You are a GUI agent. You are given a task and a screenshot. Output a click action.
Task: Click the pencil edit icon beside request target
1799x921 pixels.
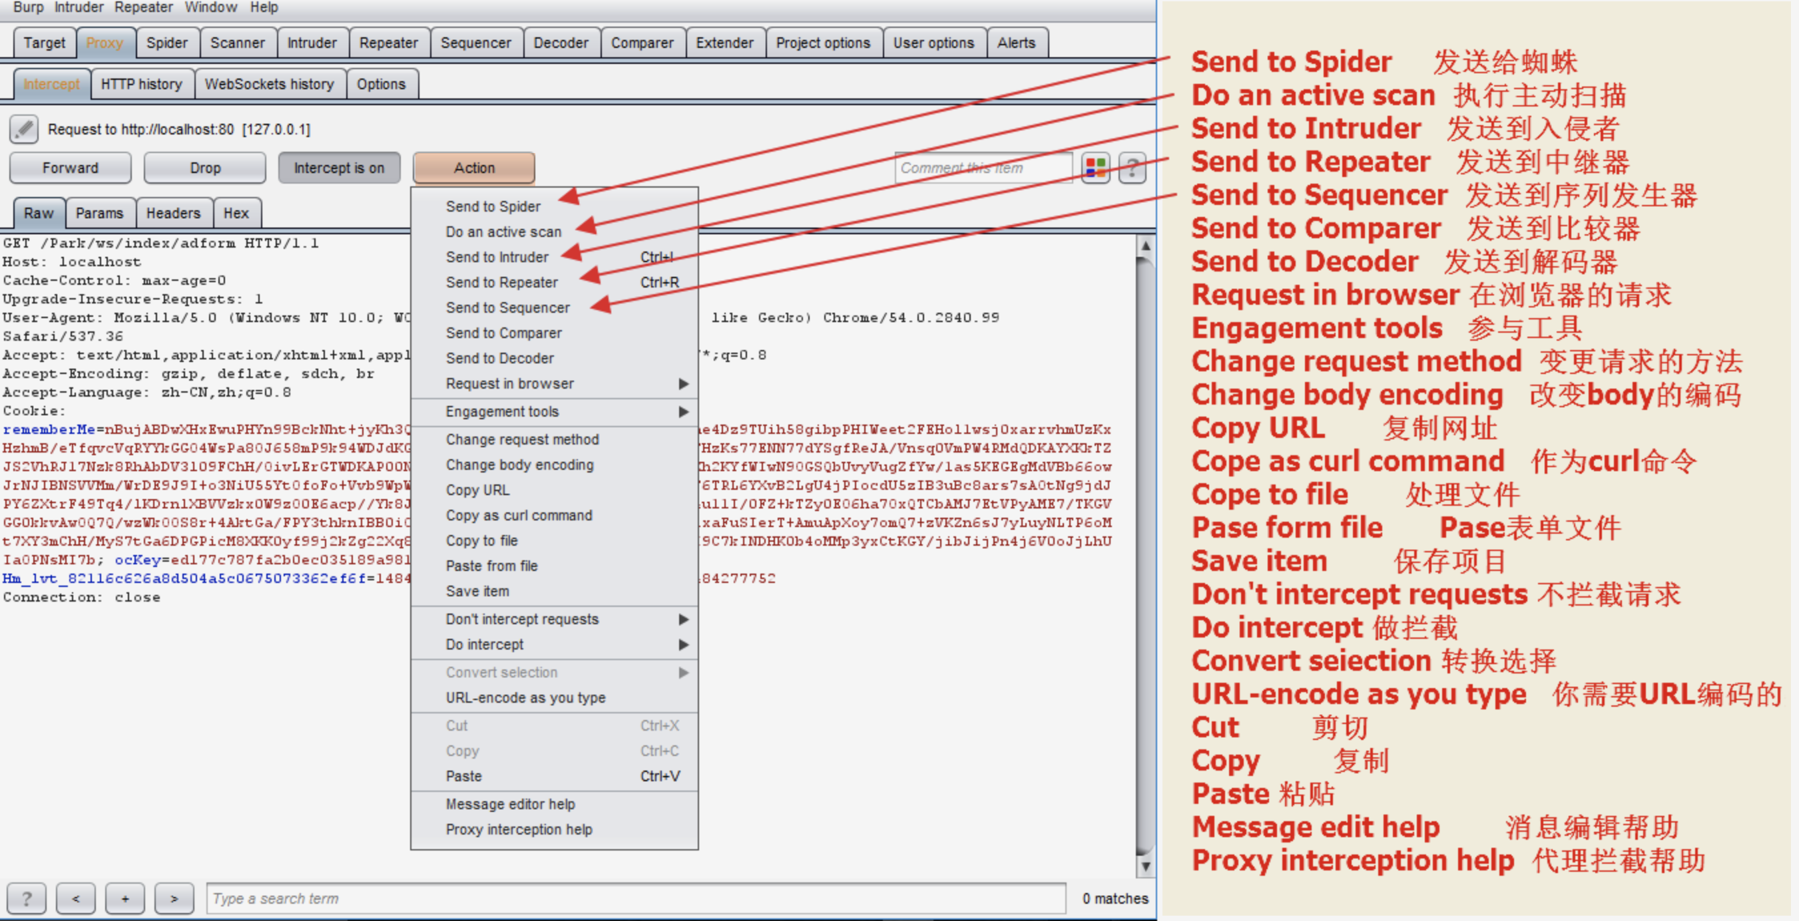25,129
